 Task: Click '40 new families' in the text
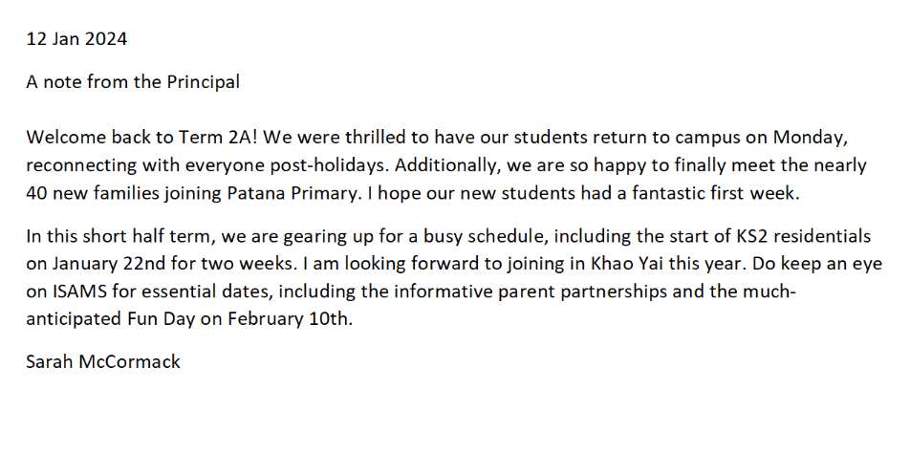coord(93,193)
